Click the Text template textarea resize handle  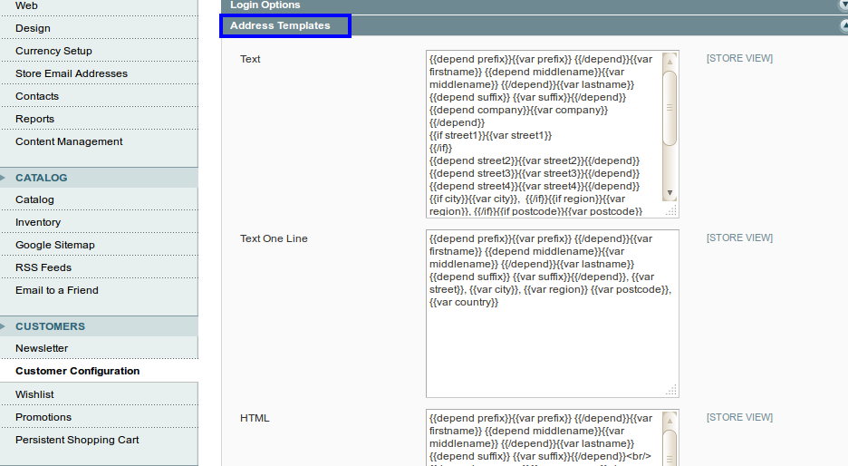click(671, 210)
